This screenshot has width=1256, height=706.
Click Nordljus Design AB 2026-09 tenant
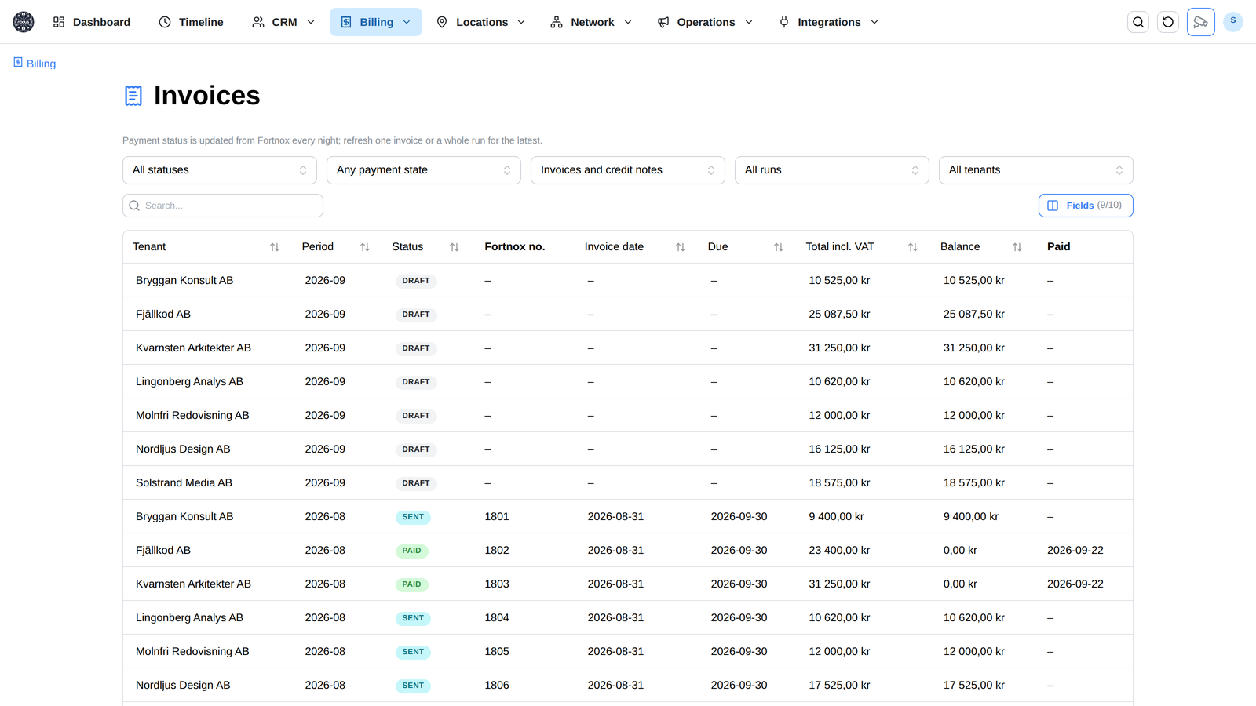click(183, 449)
